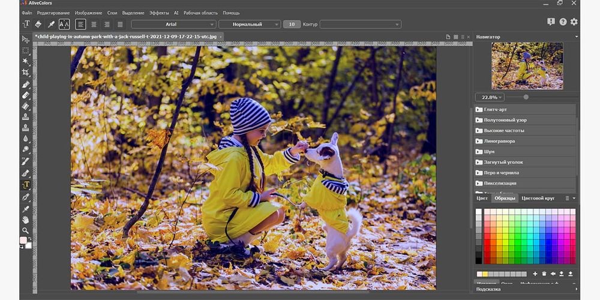Activate the Hand pan tool

[x=26, y=220]
